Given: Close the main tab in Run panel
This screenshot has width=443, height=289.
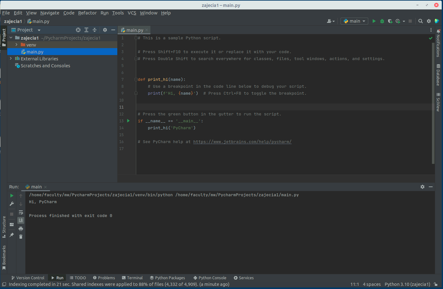Looking at the screenshot, I should [x=45, y=187].
